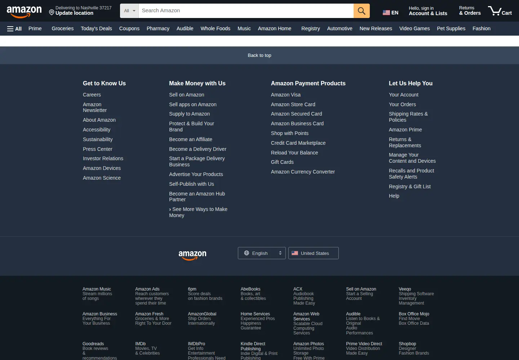The height and width of the screenshot is (360, 519).
Task: Click Become an Affiliate link
Action: [191, 139]
